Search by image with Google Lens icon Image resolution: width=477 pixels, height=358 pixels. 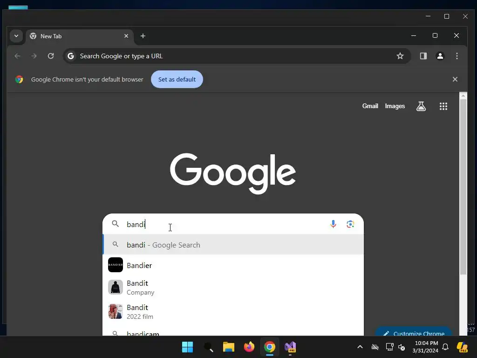pyautogui.click(x=350, y=224)
